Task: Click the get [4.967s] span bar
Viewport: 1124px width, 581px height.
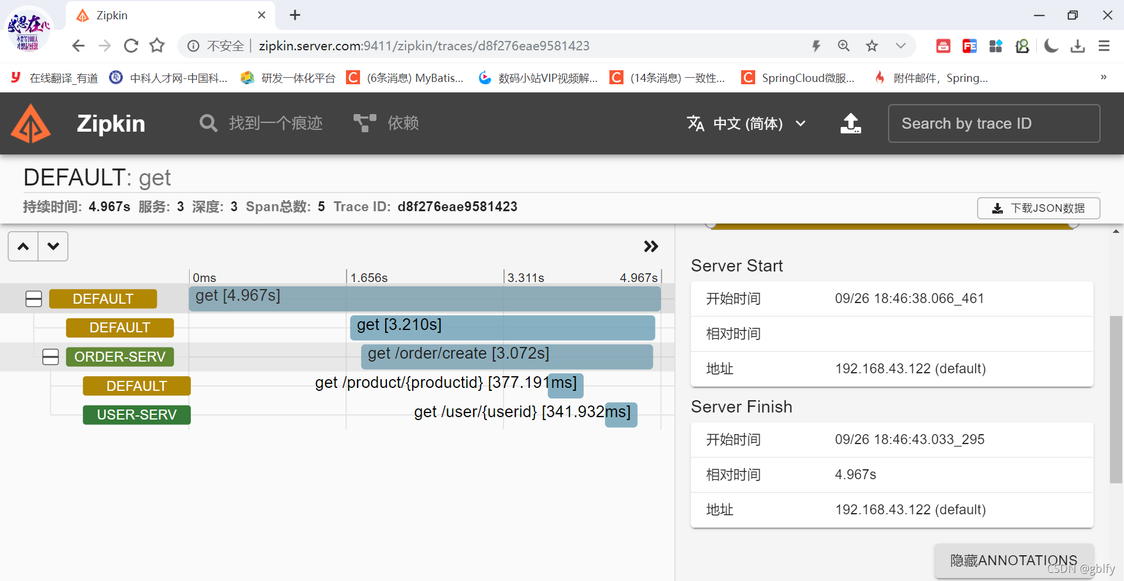Action: click(425, 299)
